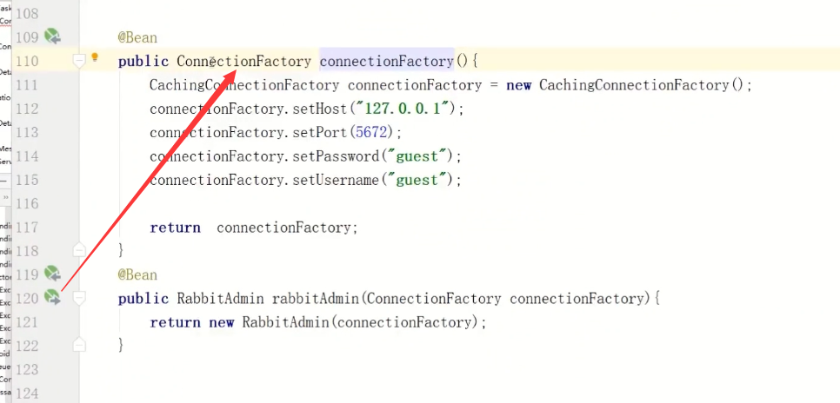Viewport: 840px width, 403px height.
Task: Click return keyword on line 121
Action: [175, 323]
